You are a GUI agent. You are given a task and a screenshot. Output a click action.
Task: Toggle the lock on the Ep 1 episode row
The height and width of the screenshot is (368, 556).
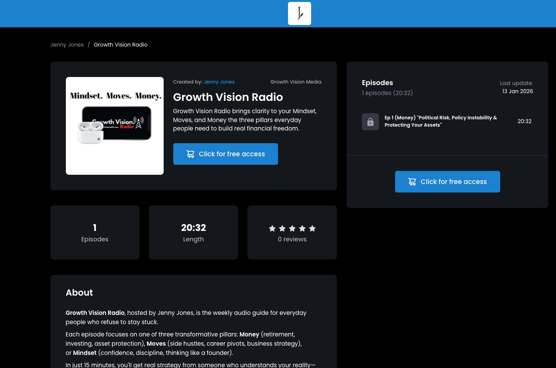370,121
